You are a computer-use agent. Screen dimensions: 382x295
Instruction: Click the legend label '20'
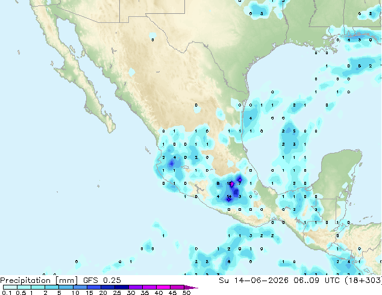(103, 293)
